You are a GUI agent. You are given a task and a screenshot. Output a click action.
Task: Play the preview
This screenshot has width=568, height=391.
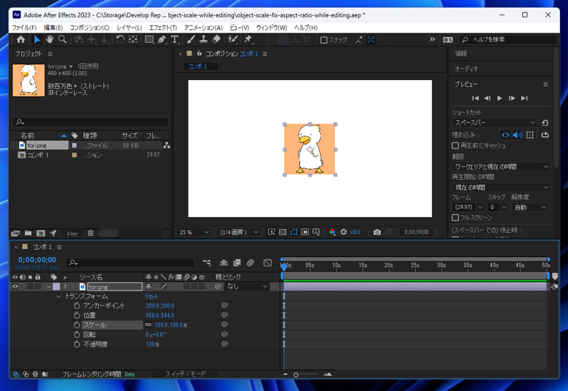[500, 98]
